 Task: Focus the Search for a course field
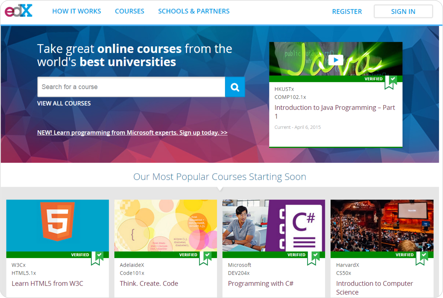click(131, 87)
